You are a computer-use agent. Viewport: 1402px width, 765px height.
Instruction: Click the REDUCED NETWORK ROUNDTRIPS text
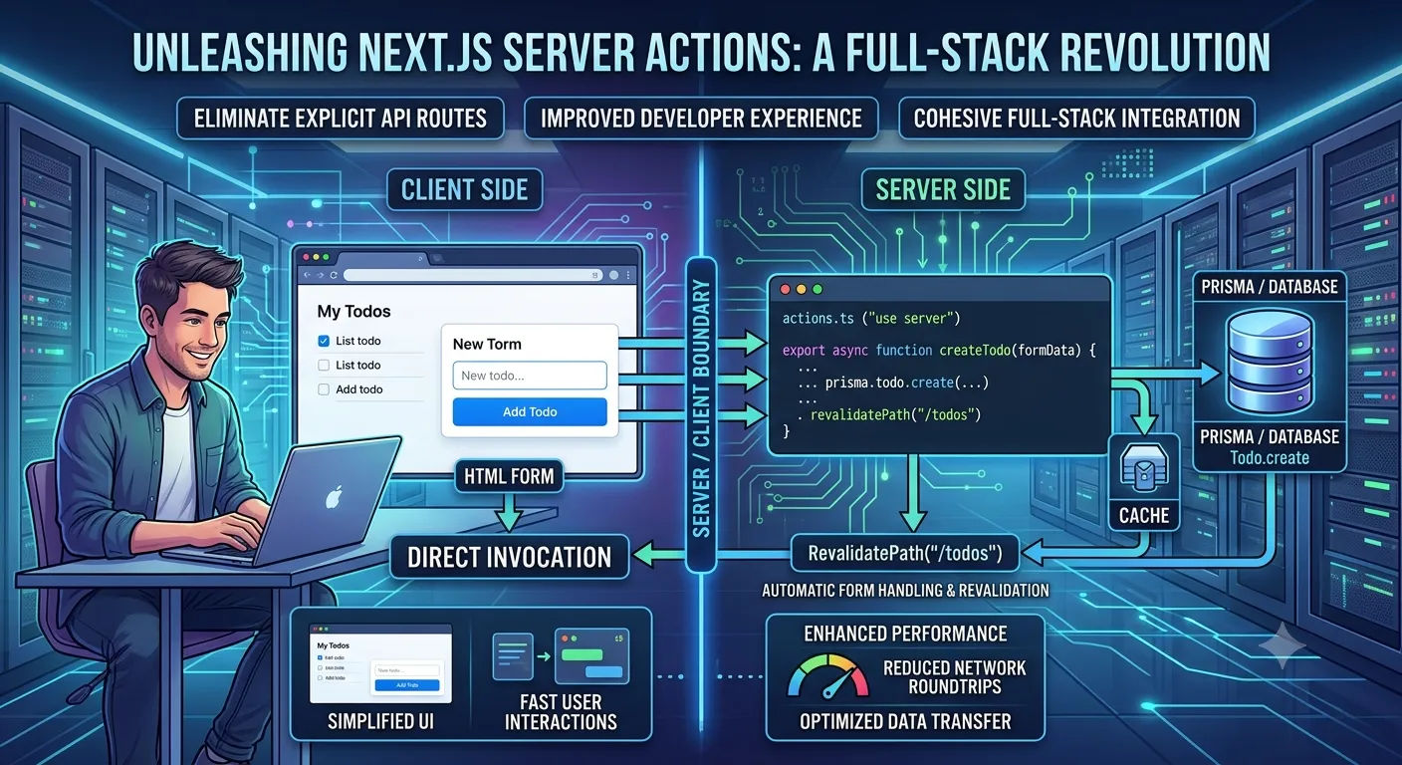pyautogui.click(x=954, y=677)
